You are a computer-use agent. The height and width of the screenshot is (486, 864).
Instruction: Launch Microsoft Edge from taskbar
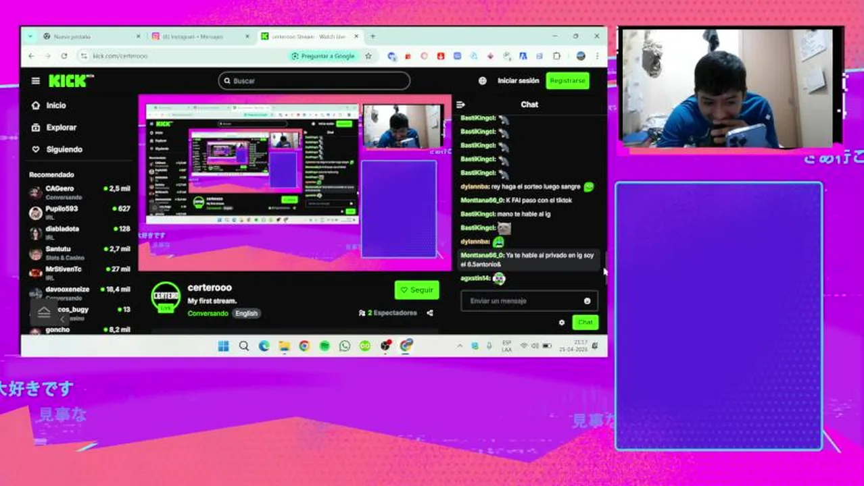click(x=264, y=346)
